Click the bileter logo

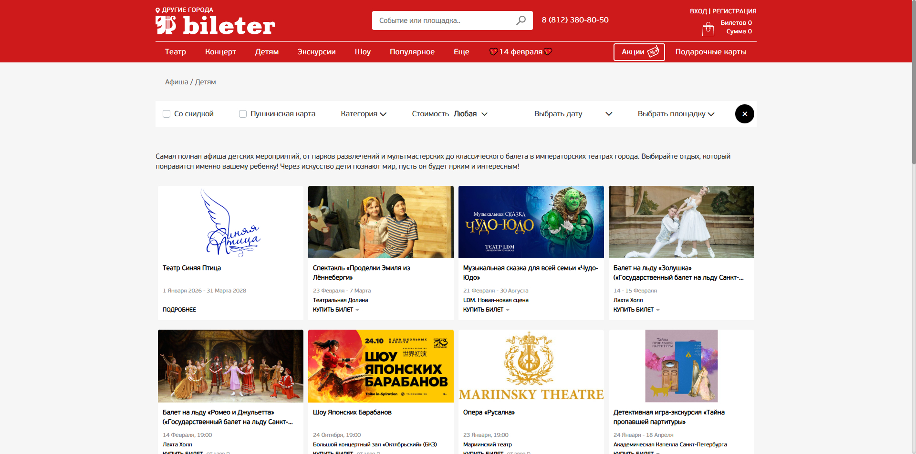(215, 25)
